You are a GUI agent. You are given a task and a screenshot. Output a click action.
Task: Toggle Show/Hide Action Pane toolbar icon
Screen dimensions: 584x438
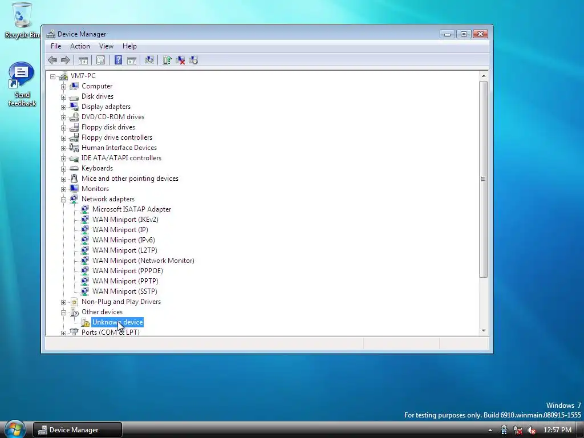[x=132, y=60]
